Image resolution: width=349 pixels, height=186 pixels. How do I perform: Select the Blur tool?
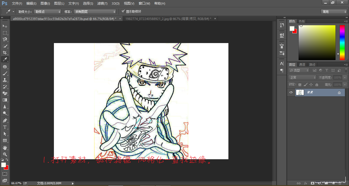(x=5, y=107)
